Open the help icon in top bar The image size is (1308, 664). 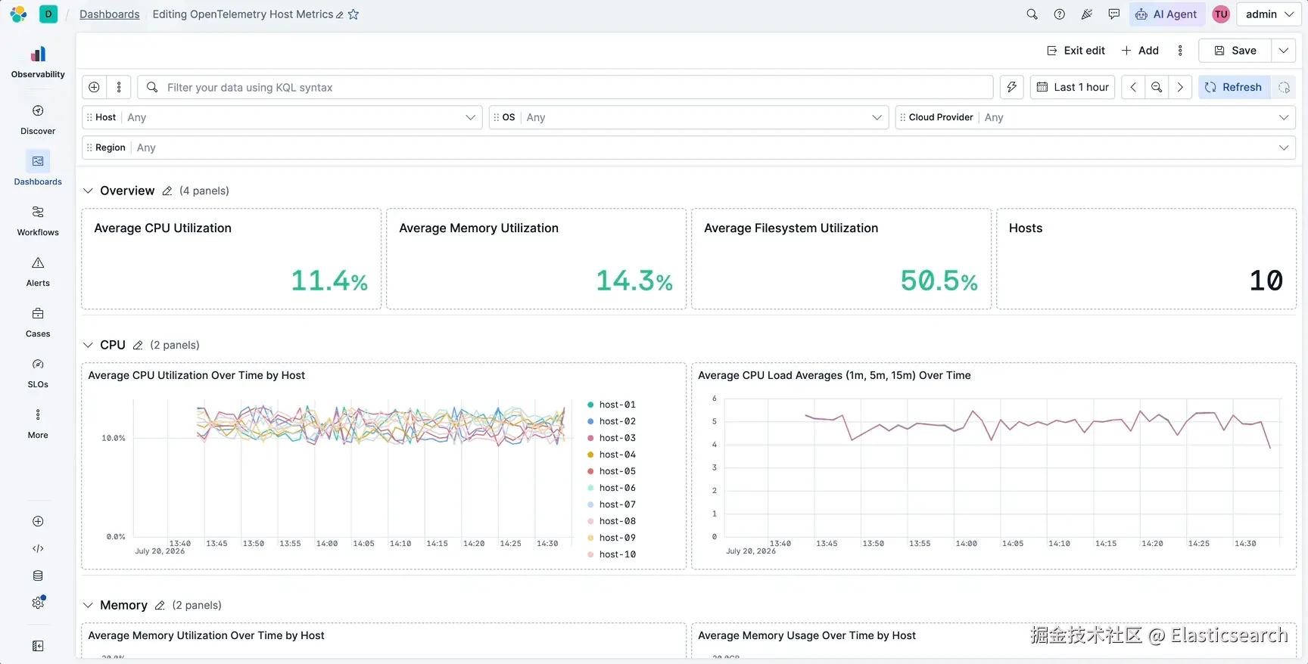click(1060, 14)
